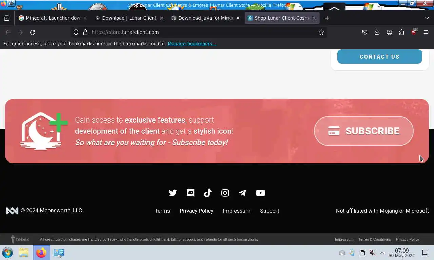Open the Instagram social icon
Image resolution: width=434 pixels, height=260 pixels.
pyautogui.click(x=225, y=193)
